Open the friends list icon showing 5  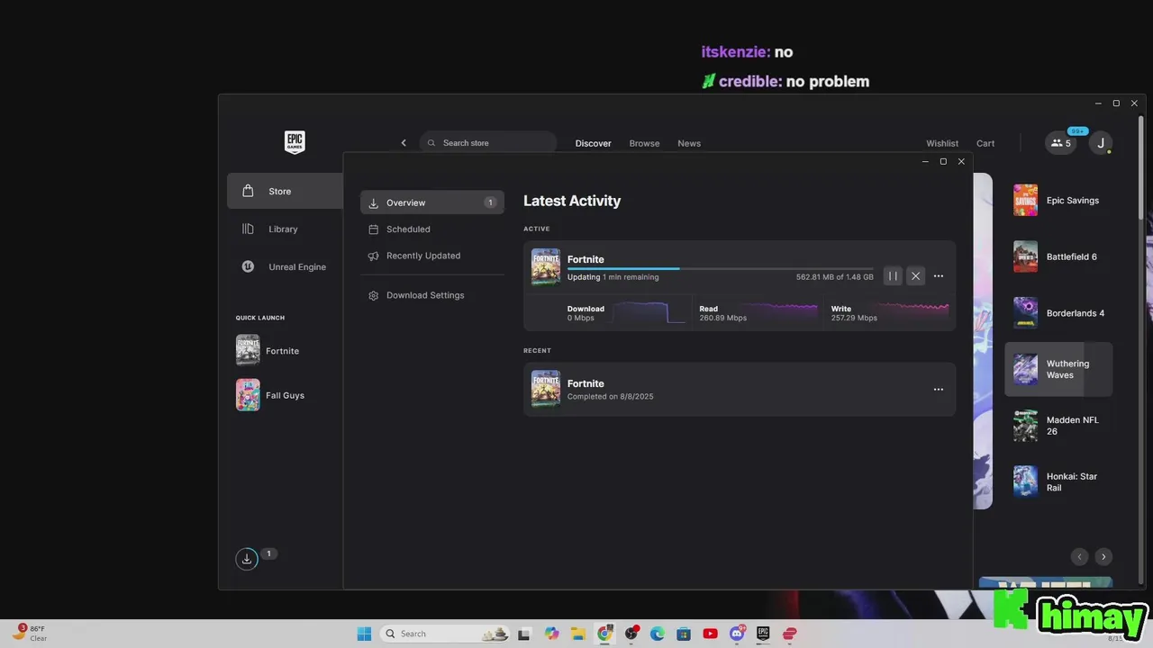(1060, 143)
